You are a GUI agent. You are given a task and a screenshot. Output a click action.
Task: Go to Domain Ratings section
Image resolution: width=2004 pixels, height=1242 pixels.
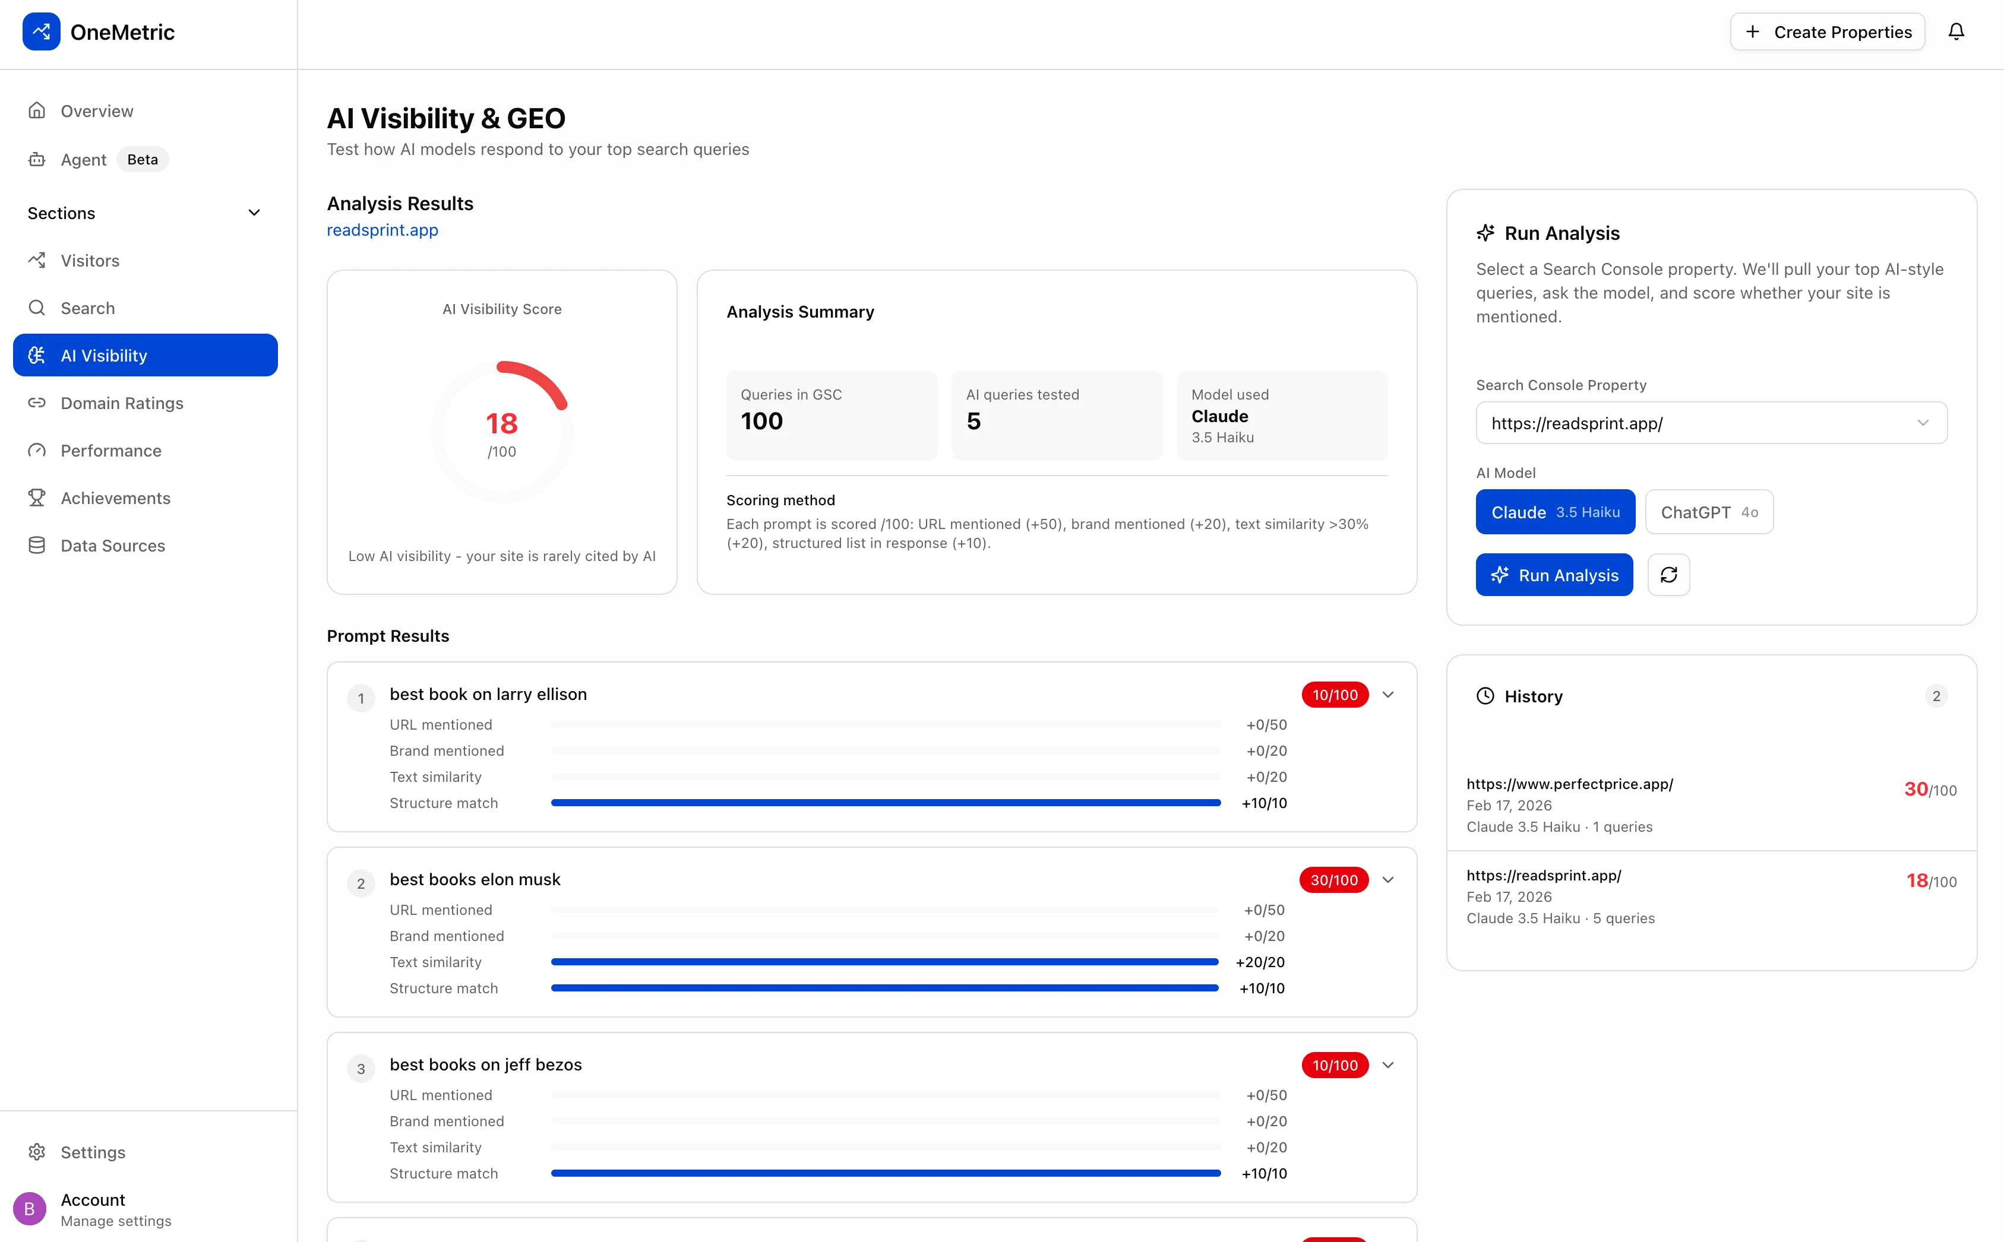(x=122, y=403)
